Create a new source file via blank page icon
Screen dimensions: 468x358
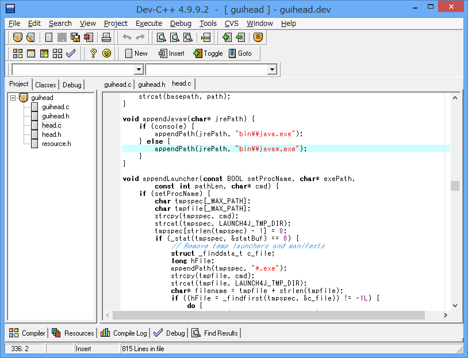[x=49, y=37]
